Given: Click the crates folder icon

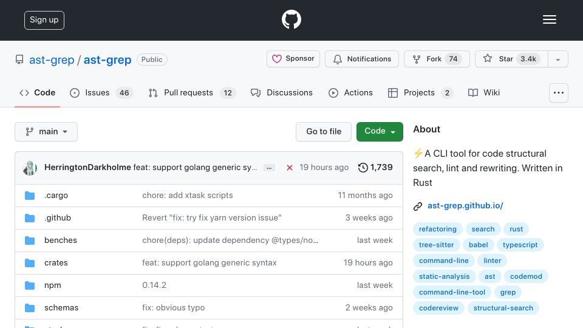Looking at the screenshot, I should point(30,263).
